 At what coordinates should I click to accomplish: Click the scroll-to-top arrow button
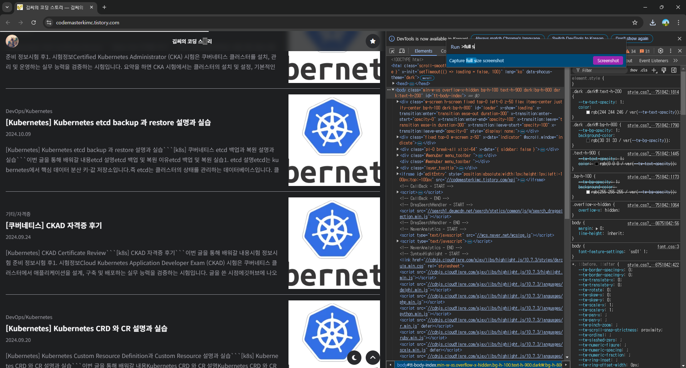(372, 357)
